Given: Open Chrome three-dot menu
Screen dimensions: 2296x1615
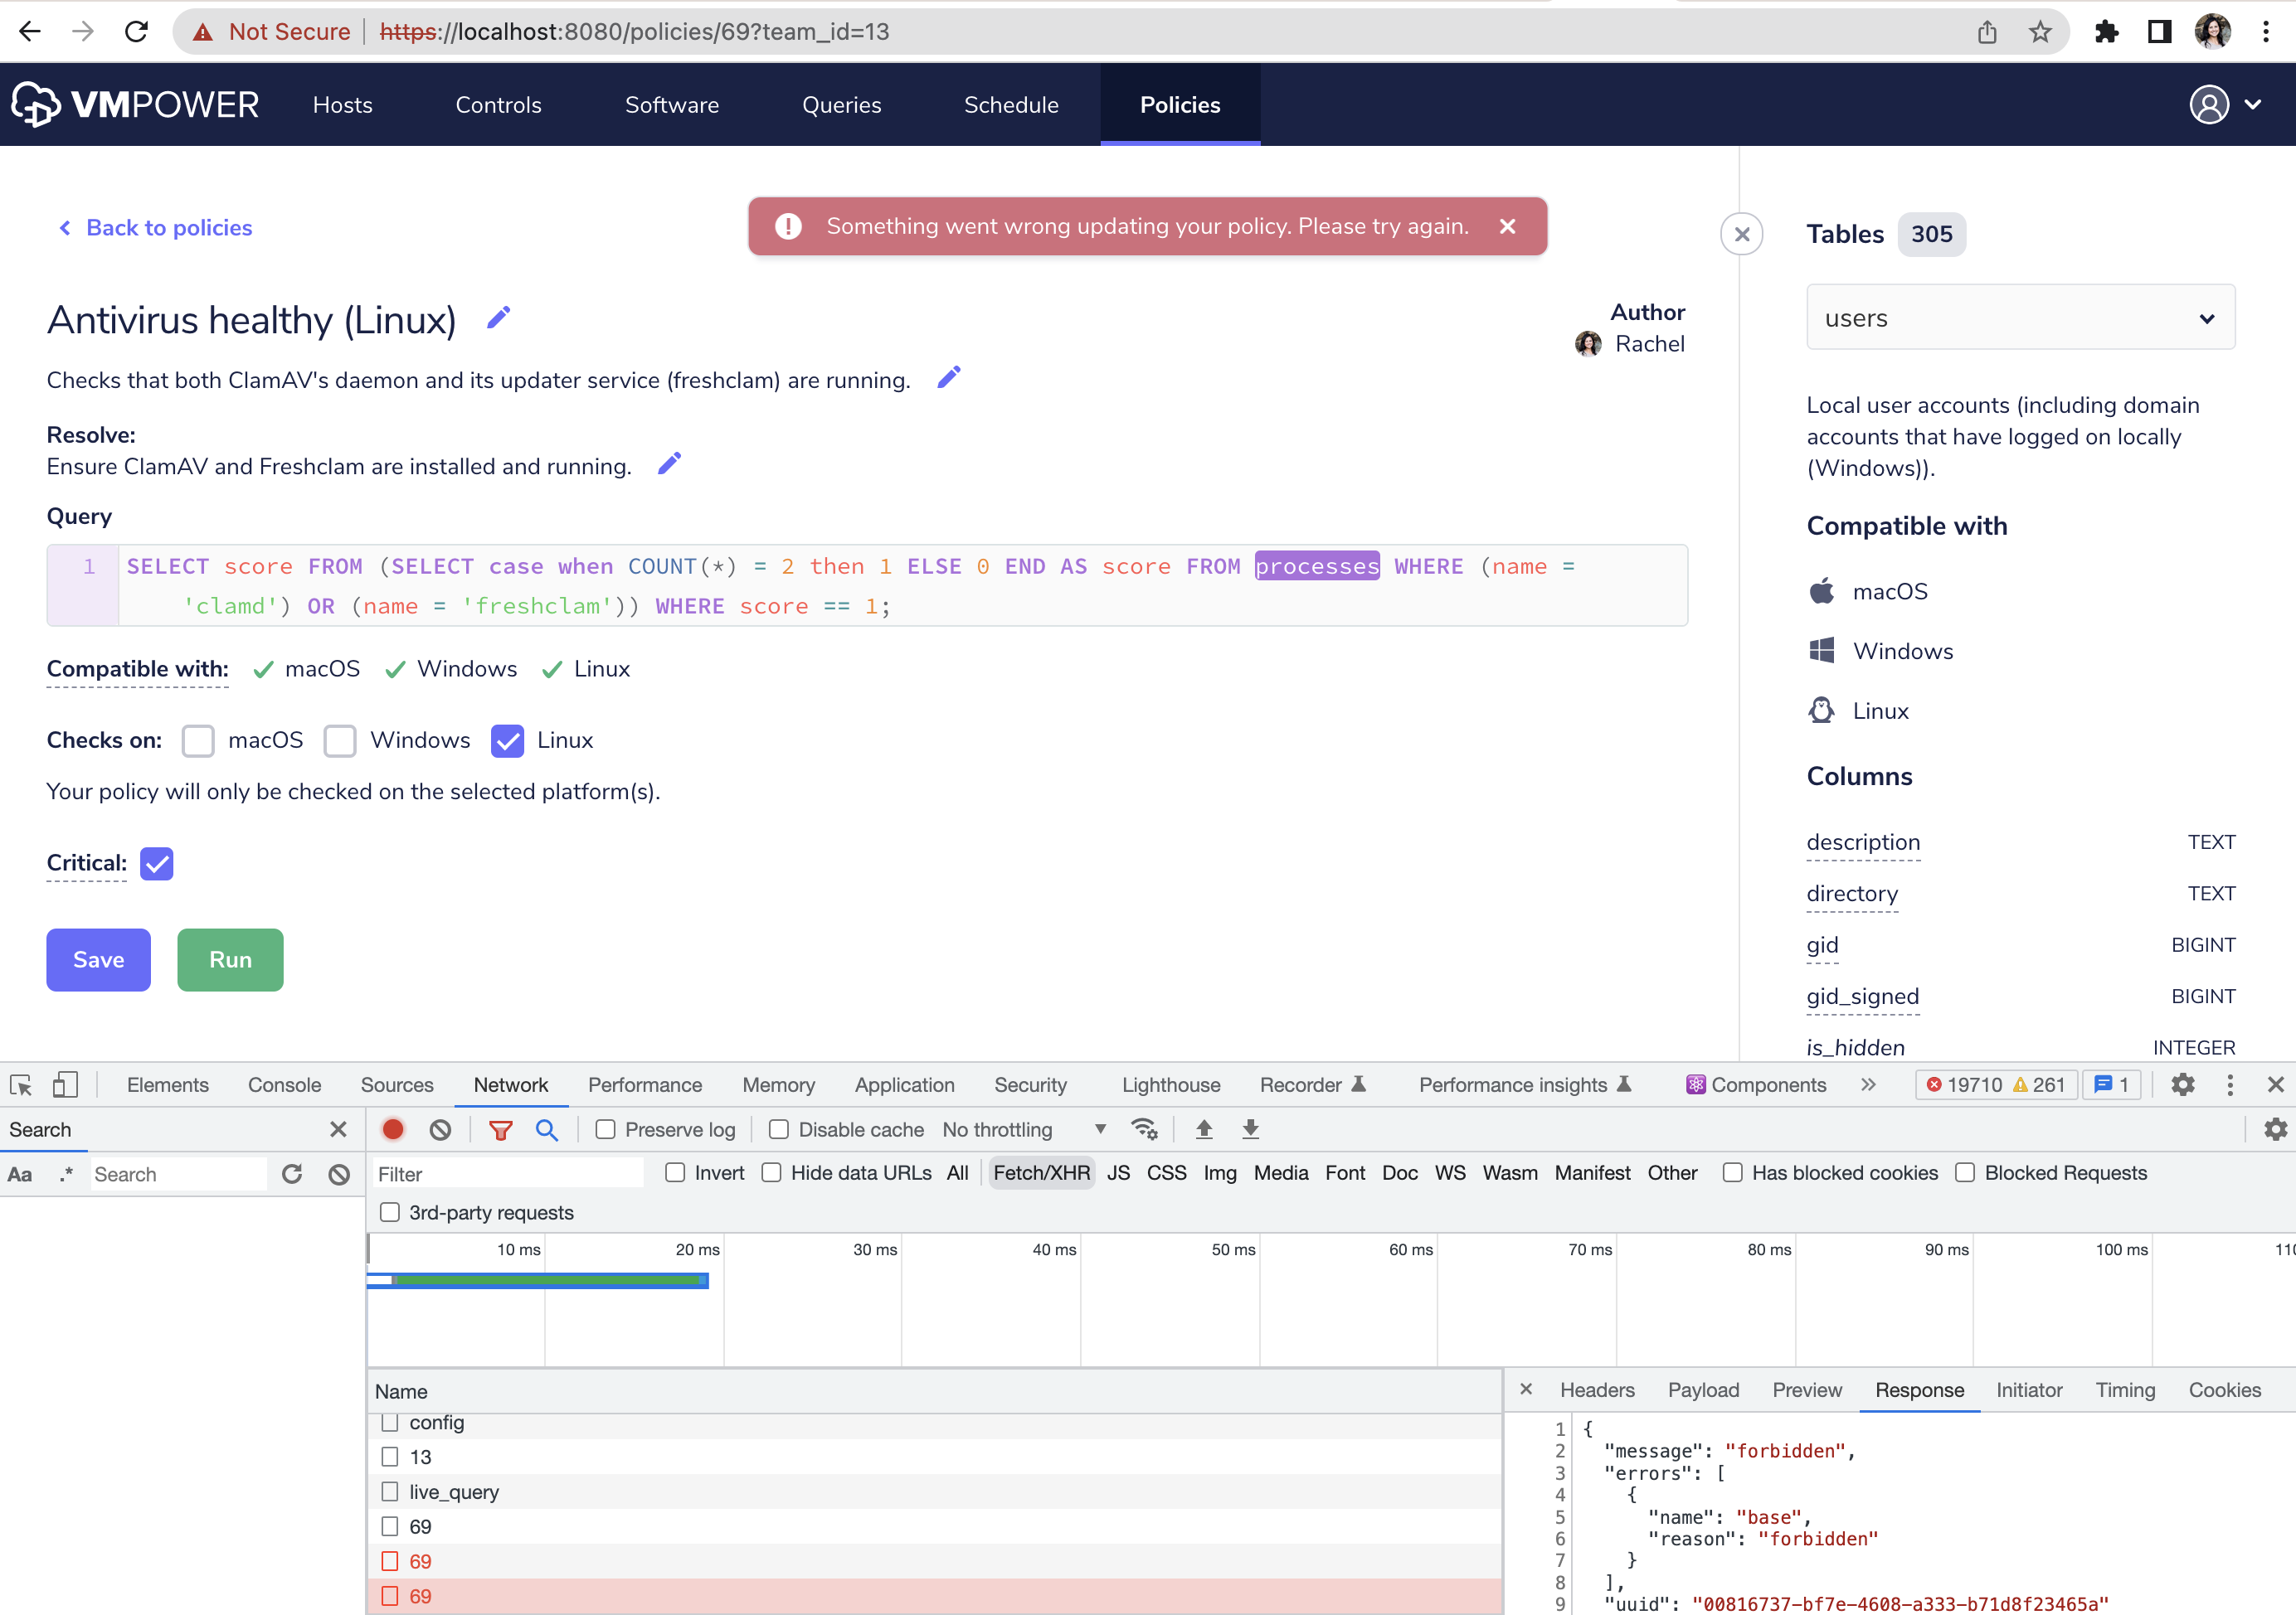Looking at the screenshot, I should (x=2265, y=32).
